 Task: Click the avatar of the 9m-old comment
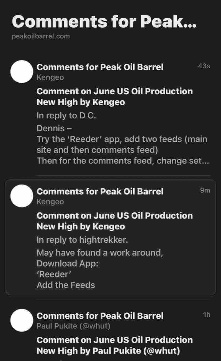(x=22, y=196)
